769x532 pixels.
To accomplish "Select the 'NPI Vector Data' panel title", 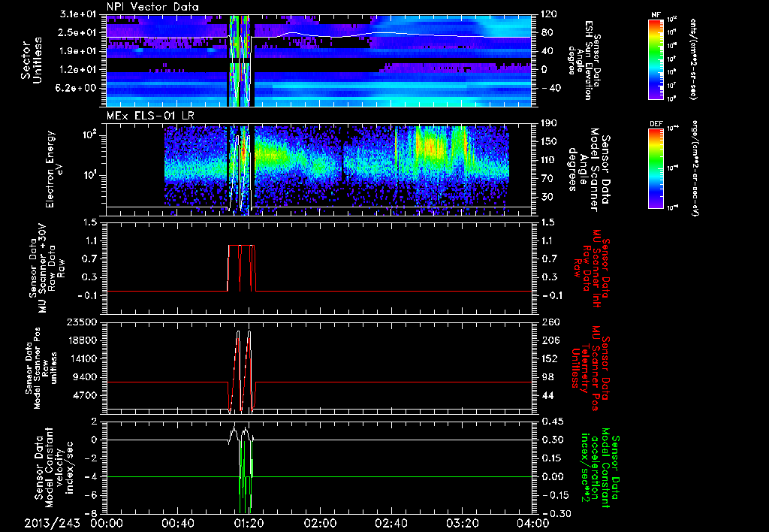I will coord(152,7).
